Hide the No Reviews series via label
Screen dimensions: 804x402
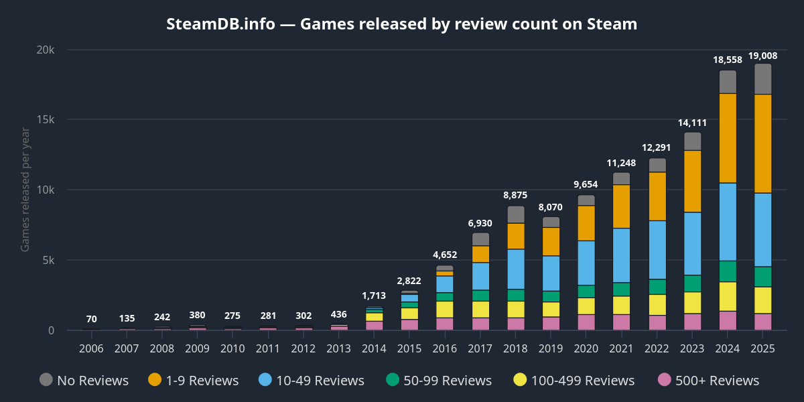point(92,381)
